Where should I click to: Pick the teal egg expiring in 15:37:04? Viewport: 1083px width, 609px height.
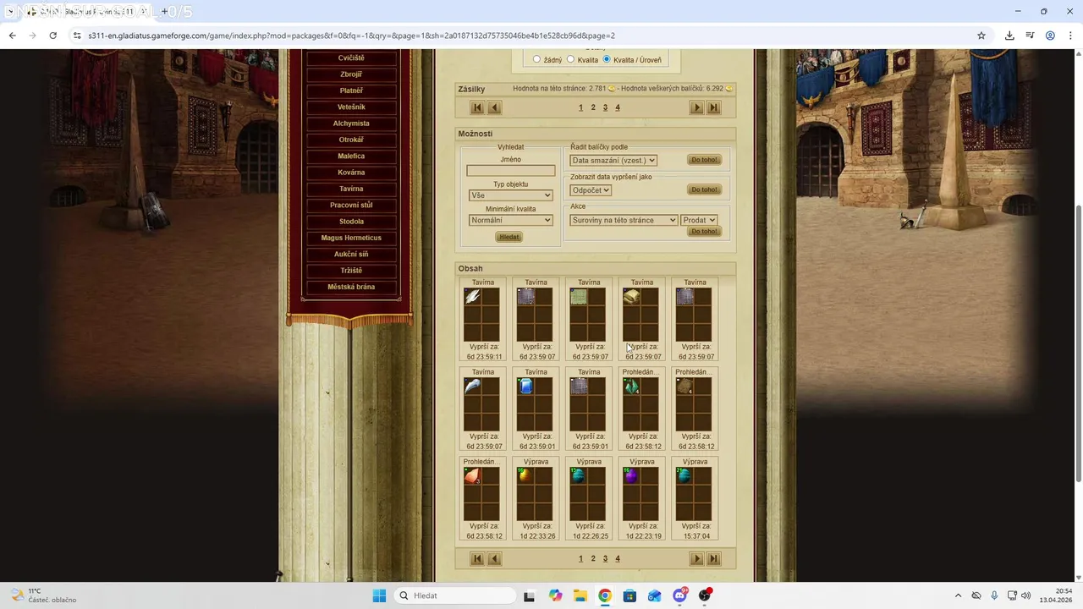click(x=684, y=475)
